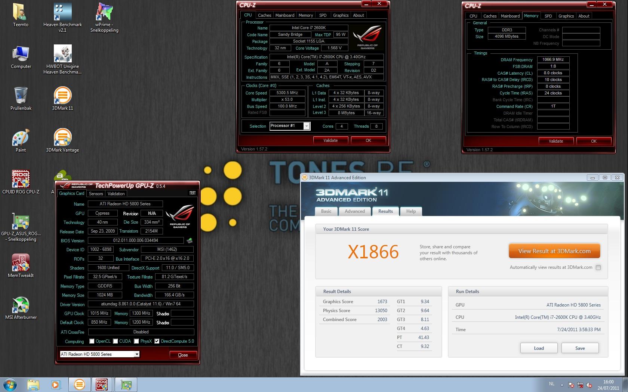This screenshot has height=392, width=628.
Task: Open the Teemto folder icon on desktop
Action: (21, 15)
